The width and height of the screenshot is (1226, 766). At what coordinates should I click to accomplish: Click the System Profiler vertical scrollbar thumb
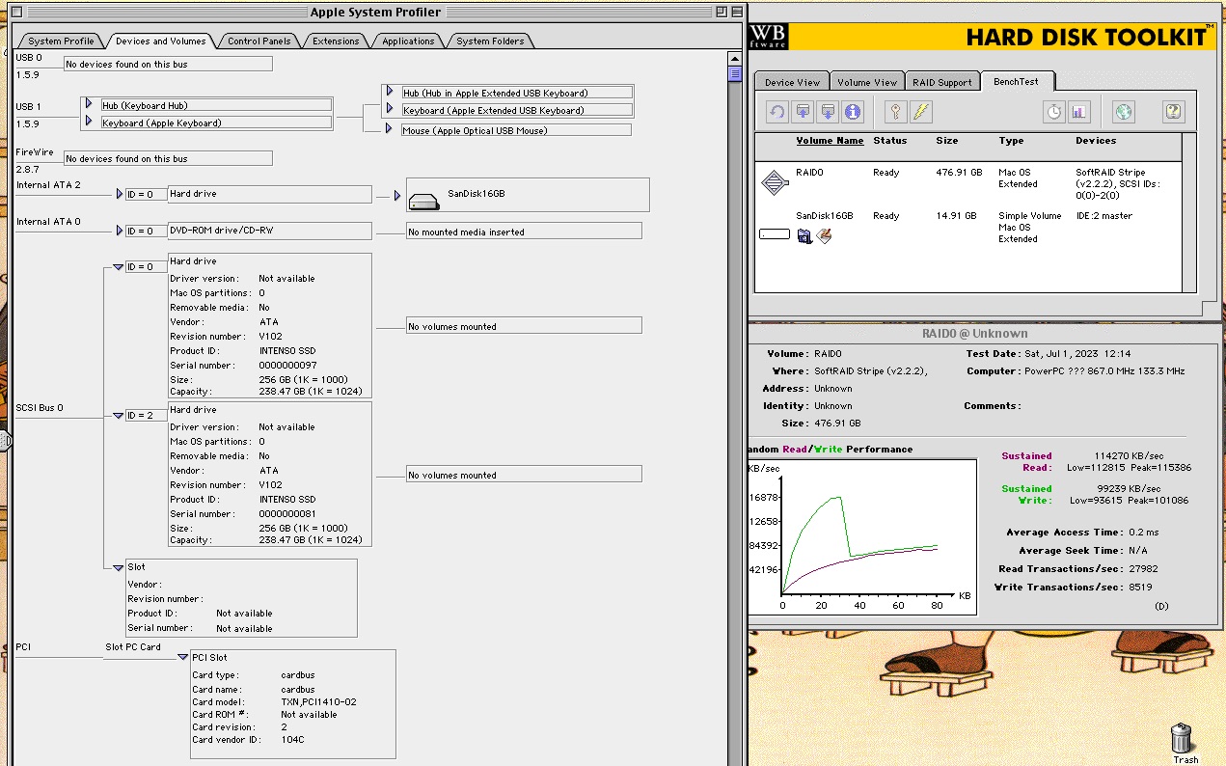click(735, 72)
